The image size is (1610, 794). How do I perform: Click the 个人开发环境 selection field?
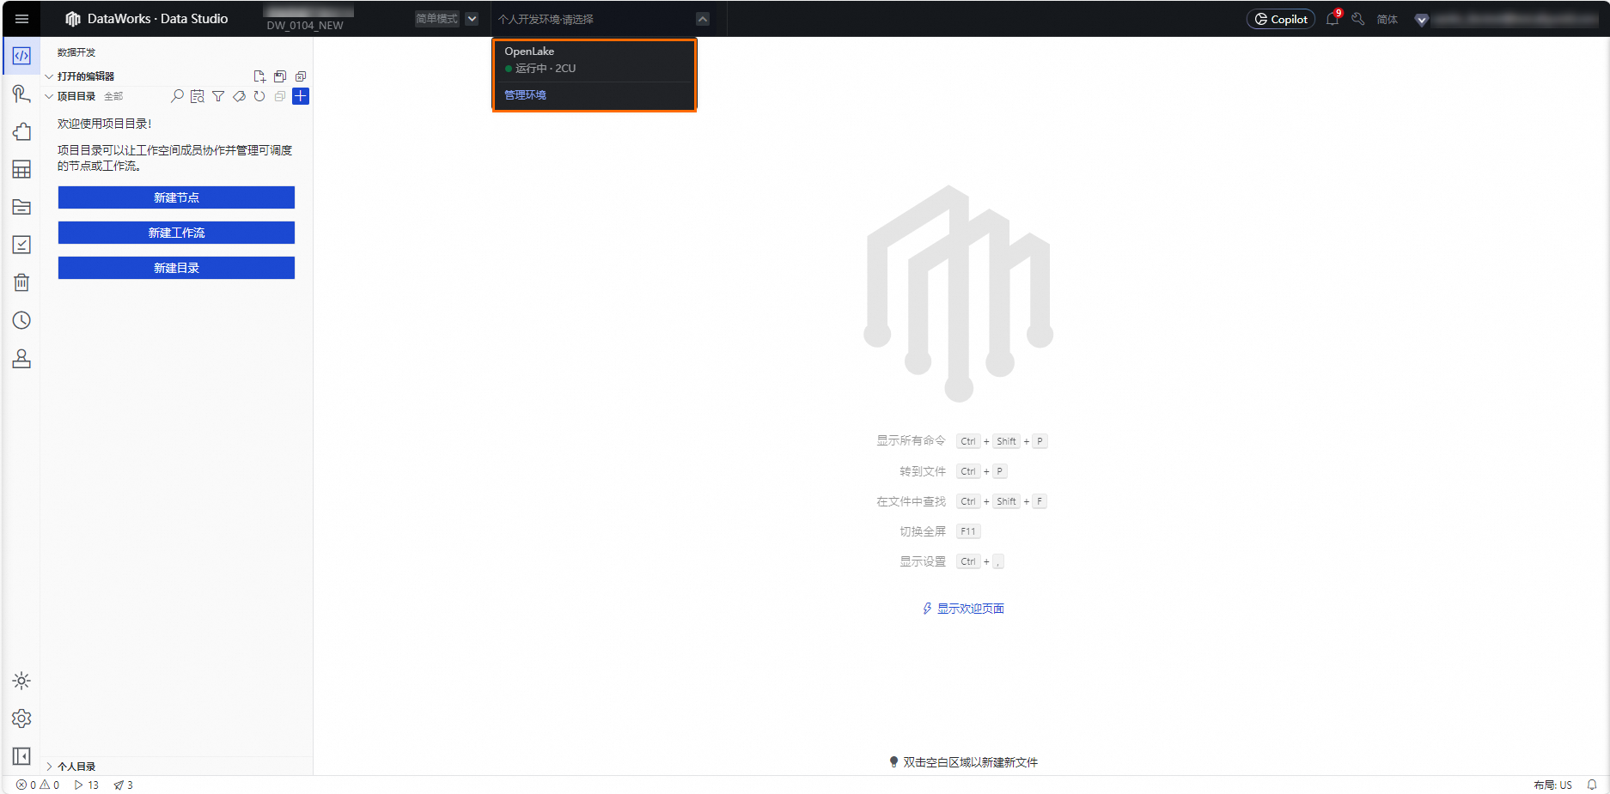pyautogui.click(x=603, y=19)
